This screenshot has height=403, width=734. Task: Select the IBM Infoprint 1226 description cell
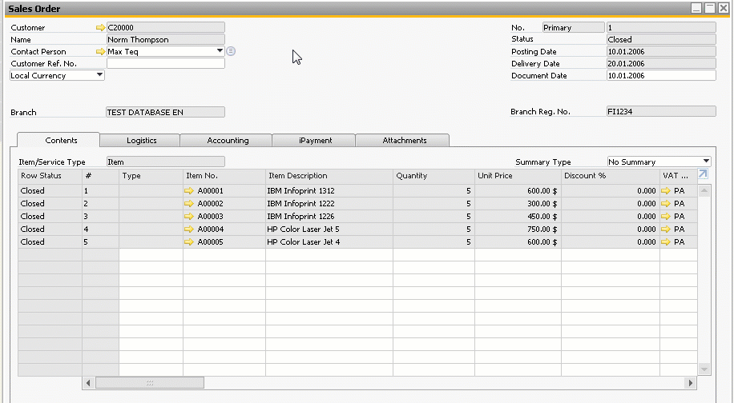pos(329,216)
